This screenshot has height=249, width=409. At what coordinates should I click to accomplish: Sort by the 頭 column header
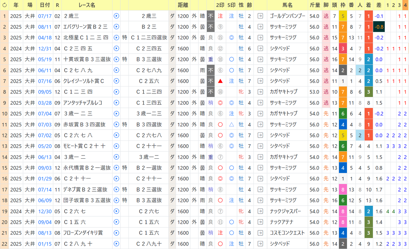coord(335,5)
